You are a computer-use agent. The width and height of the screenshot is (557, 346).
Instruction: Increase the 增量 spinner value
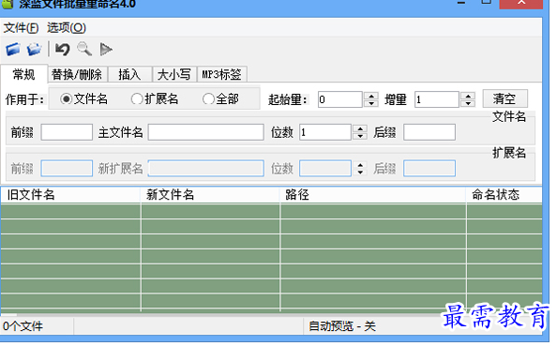pyautogui.click(x=468, y=96)
